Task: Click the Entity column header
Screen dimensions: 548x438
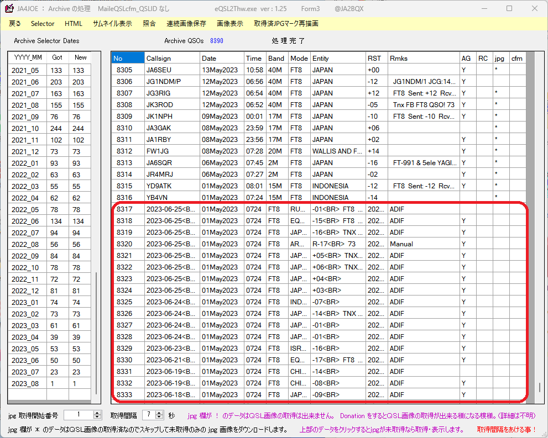Action: tap(338, 59)
